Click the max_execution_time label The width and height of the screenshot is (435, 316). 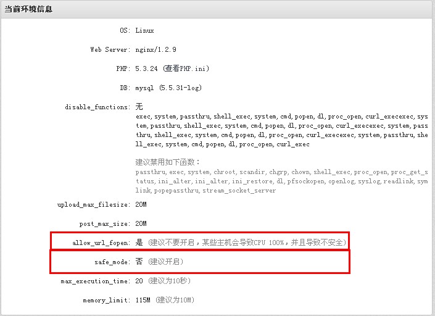click(96, 281)
